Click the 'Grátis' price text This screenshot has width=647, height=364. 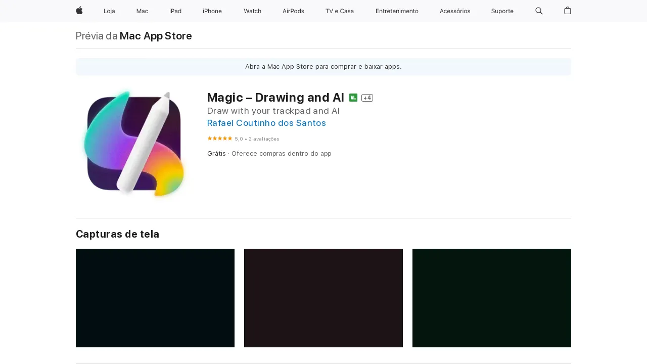click(216, 154)
